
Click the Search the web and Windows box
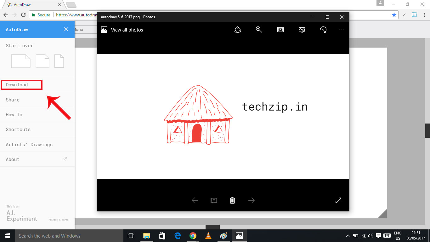coord(69,236)
